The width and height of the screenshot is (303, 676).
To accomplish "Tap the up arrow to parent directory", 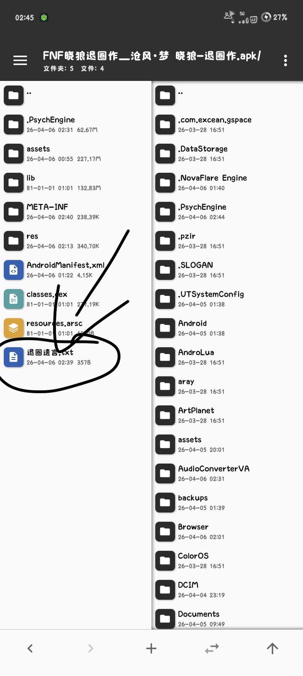I will [272, 648].
